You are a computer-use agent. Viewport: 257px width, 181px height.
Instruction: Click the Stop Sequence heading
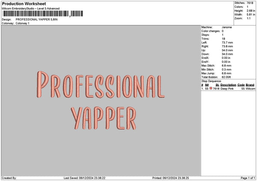(x=212, y=81)
